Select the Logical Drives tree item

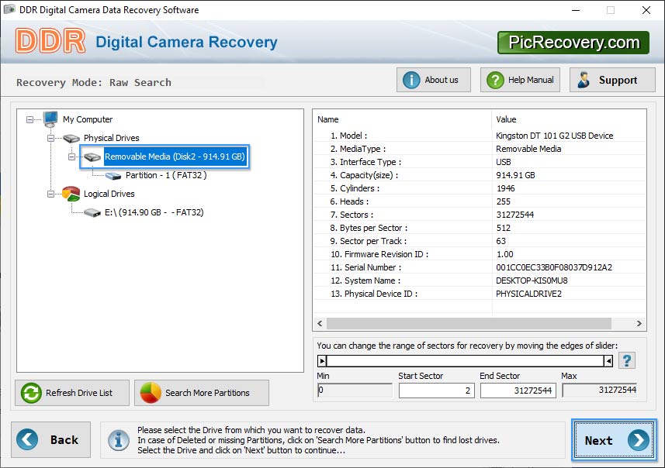[109, 194]
